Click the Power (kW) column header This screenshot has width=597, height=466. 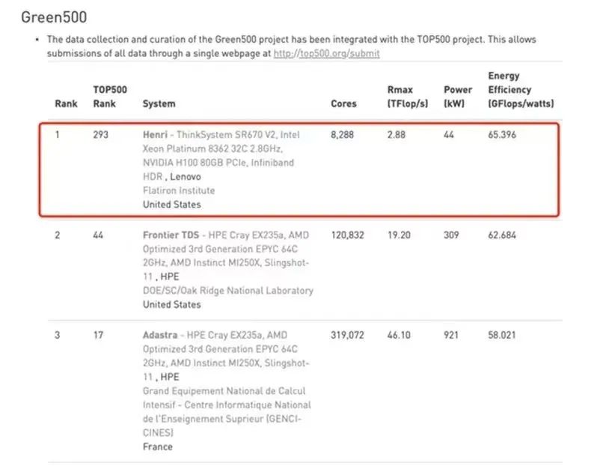(x=458, y=97)
